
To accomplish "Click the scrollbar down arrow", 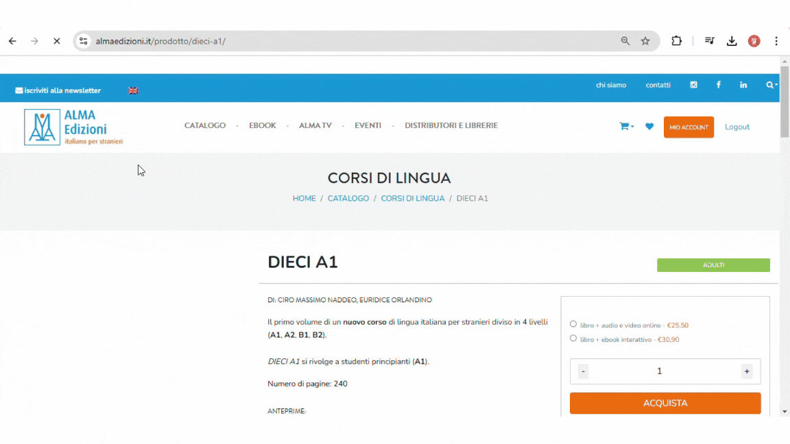I will coord(785,412).
